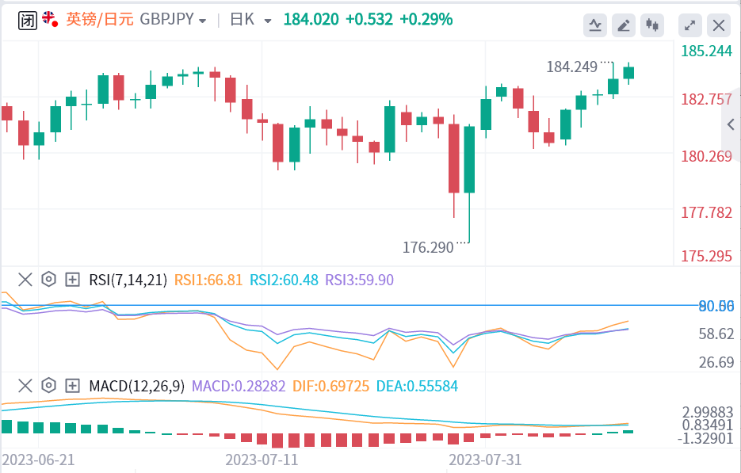Click the 2023-07-11 date label
The image size is (741, 473).
[262, 460]
